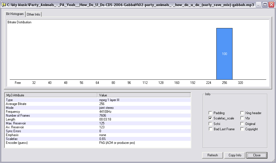The image size is (276, 163).
Task: Toggle the Vbr checkbox
Action: coord(242,118)
